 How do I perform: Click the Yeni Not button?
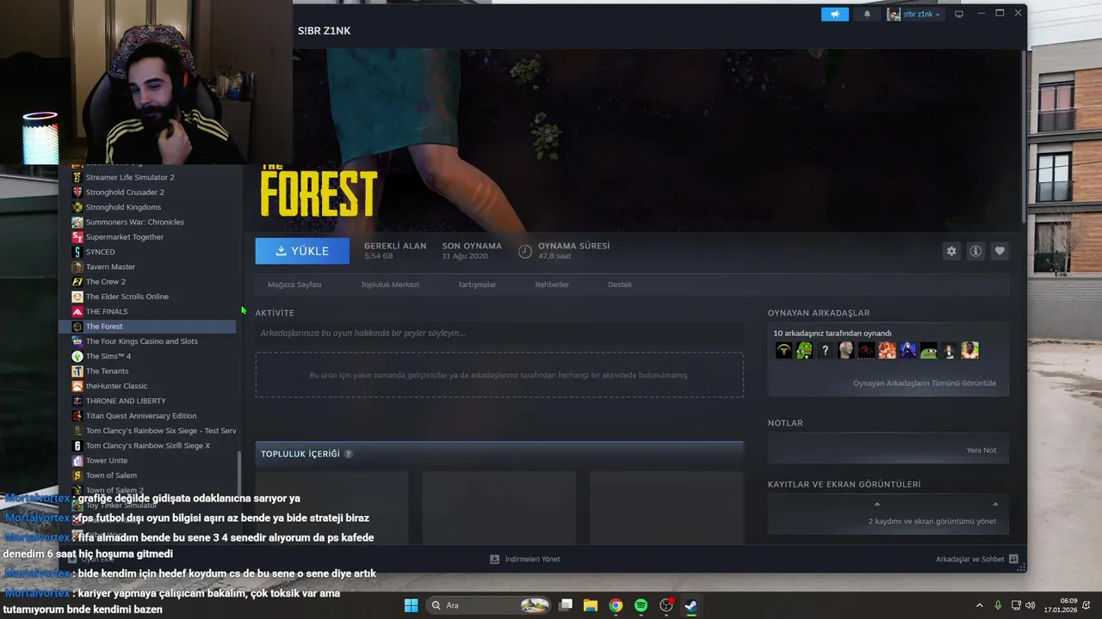point(981,450)
